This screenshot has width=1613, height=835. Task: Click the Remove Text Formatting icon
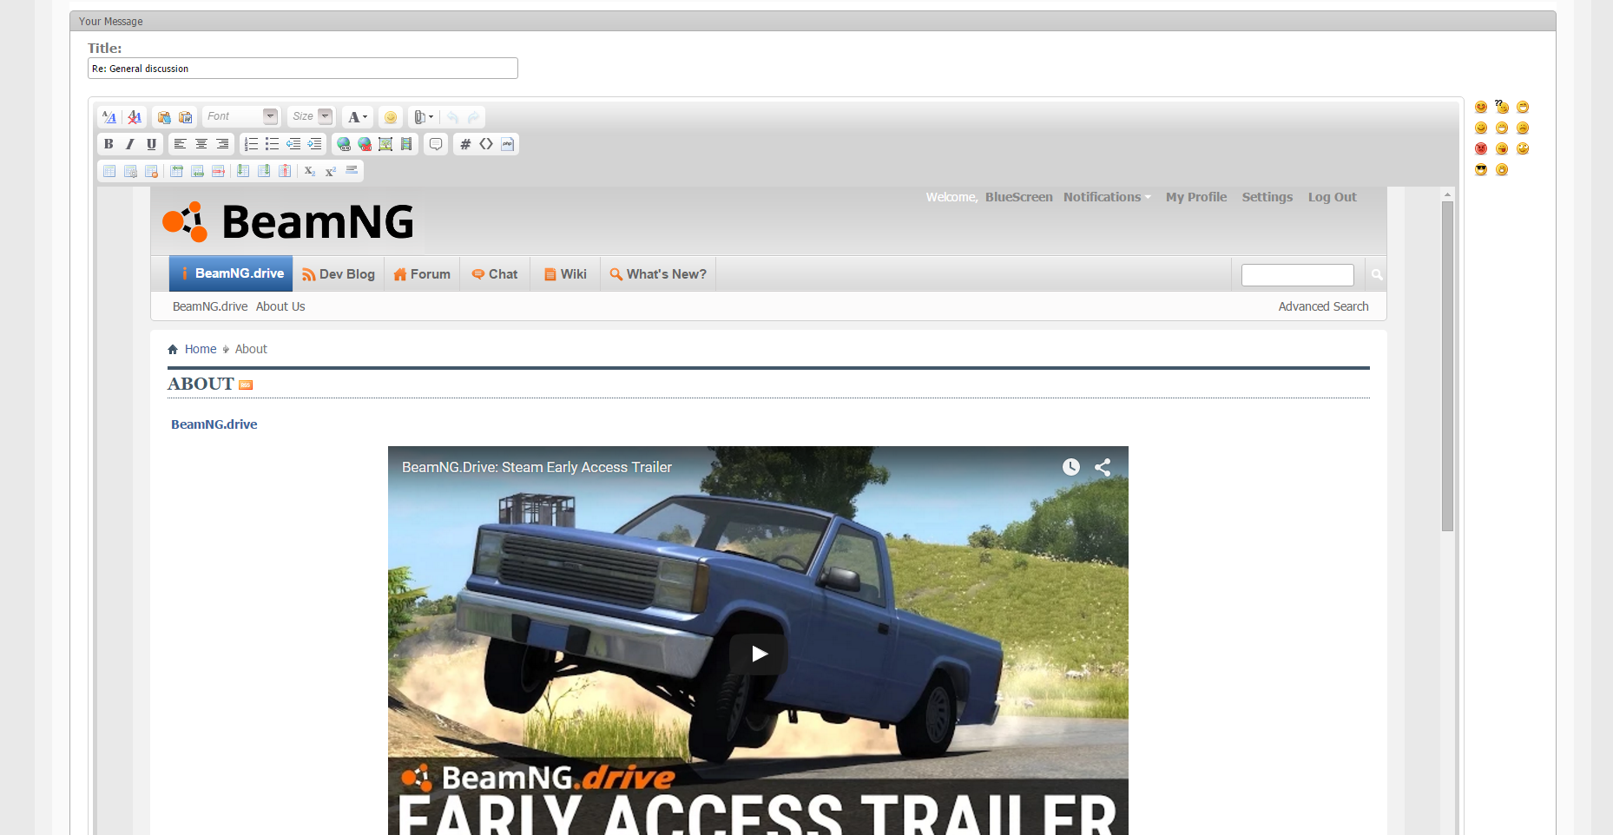point(135,117)
